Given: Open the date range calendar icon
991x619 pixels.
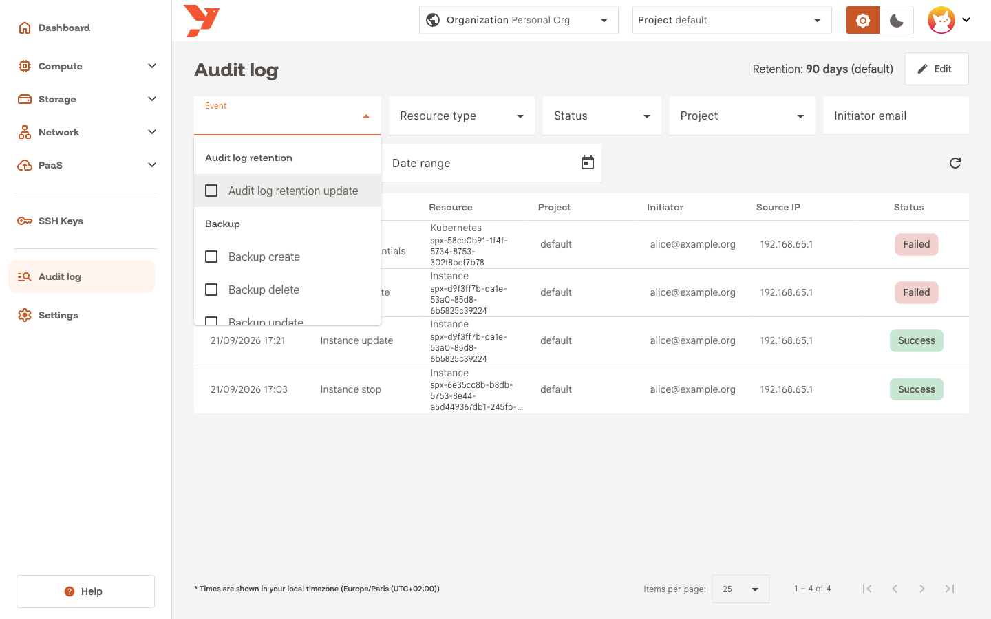Looking at the screenshot, I should 587,163.
